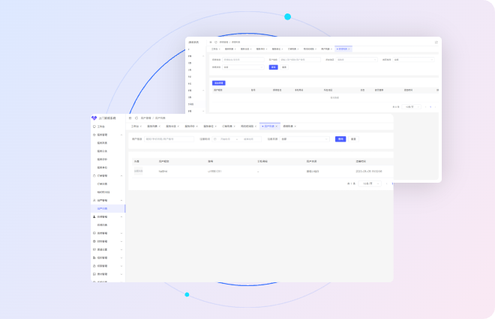The width and height of the screenshot is (495, 319).
Task: Click the blue add button above back window table
Action: coord(219,82)
